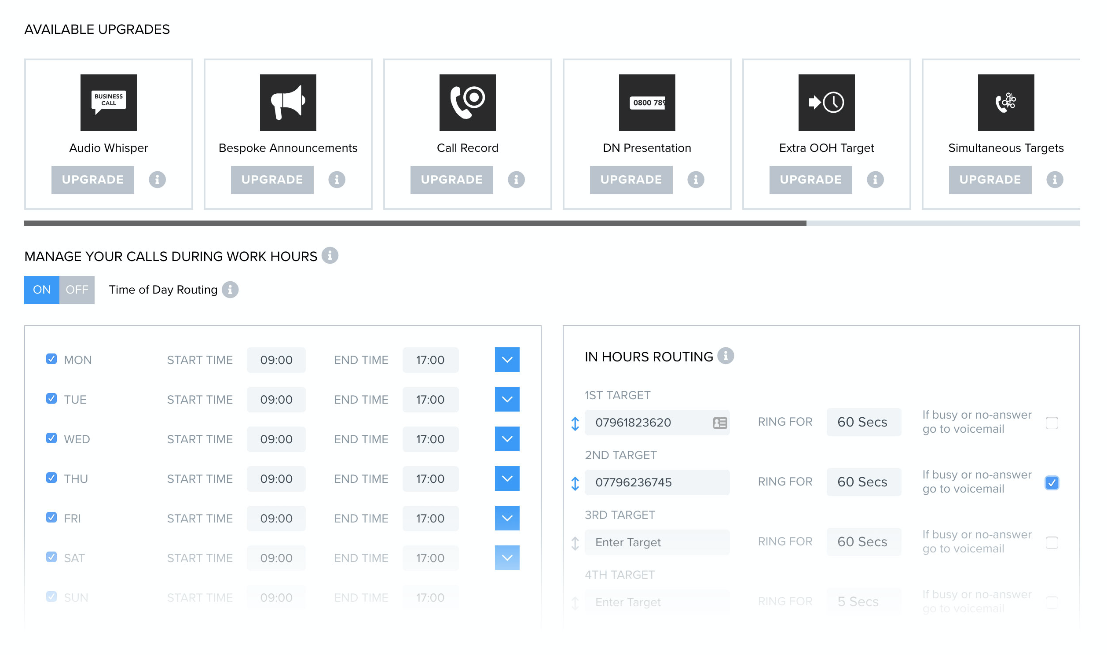Screen dimensions: 1107x655
Task: Show info for Bespoke Announcements upgrade
Action: coord(337,180)
